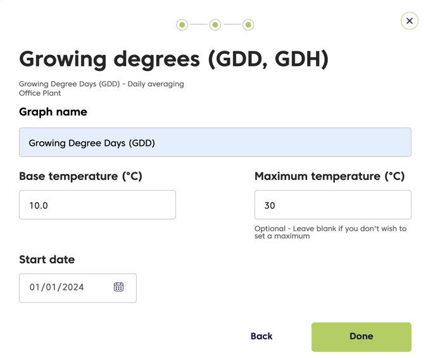Select the year 2024 in Start date

click(73, 287)
